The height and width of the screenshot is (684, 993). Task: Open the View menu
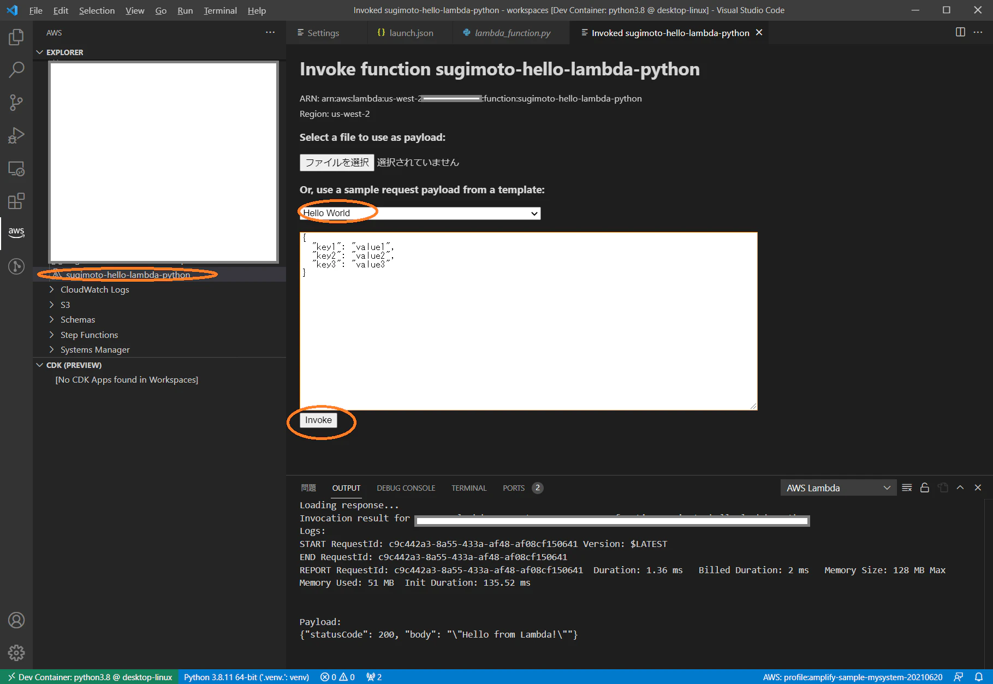click(x=135, y=10)
